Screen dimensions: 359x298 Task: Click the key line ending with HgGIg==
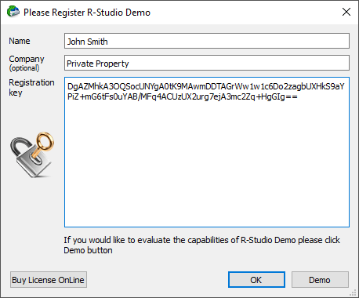pos(183,97)
